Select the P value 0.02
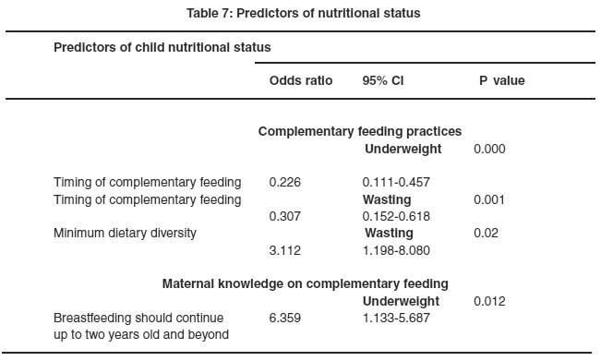 [x=486, y=233]
